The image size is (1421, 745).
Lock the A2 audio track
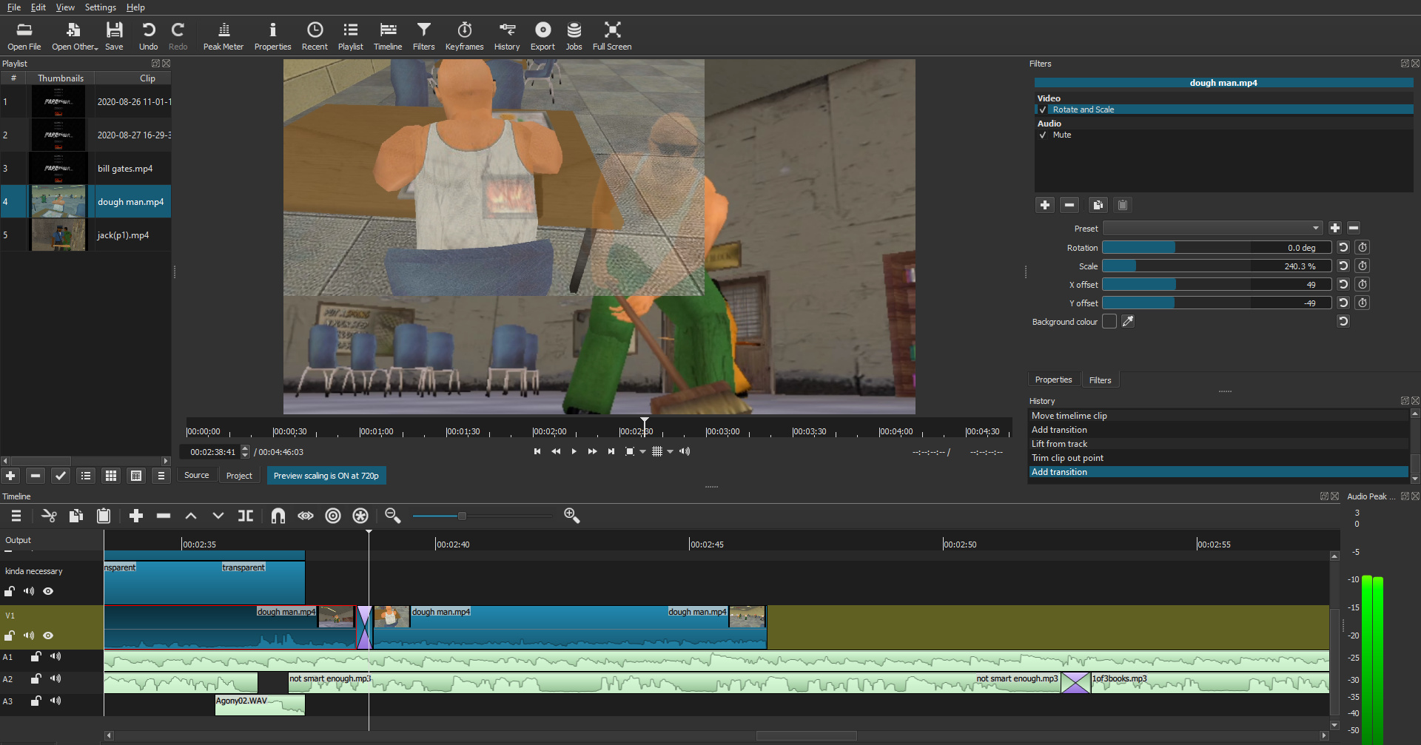pos(36,678)
